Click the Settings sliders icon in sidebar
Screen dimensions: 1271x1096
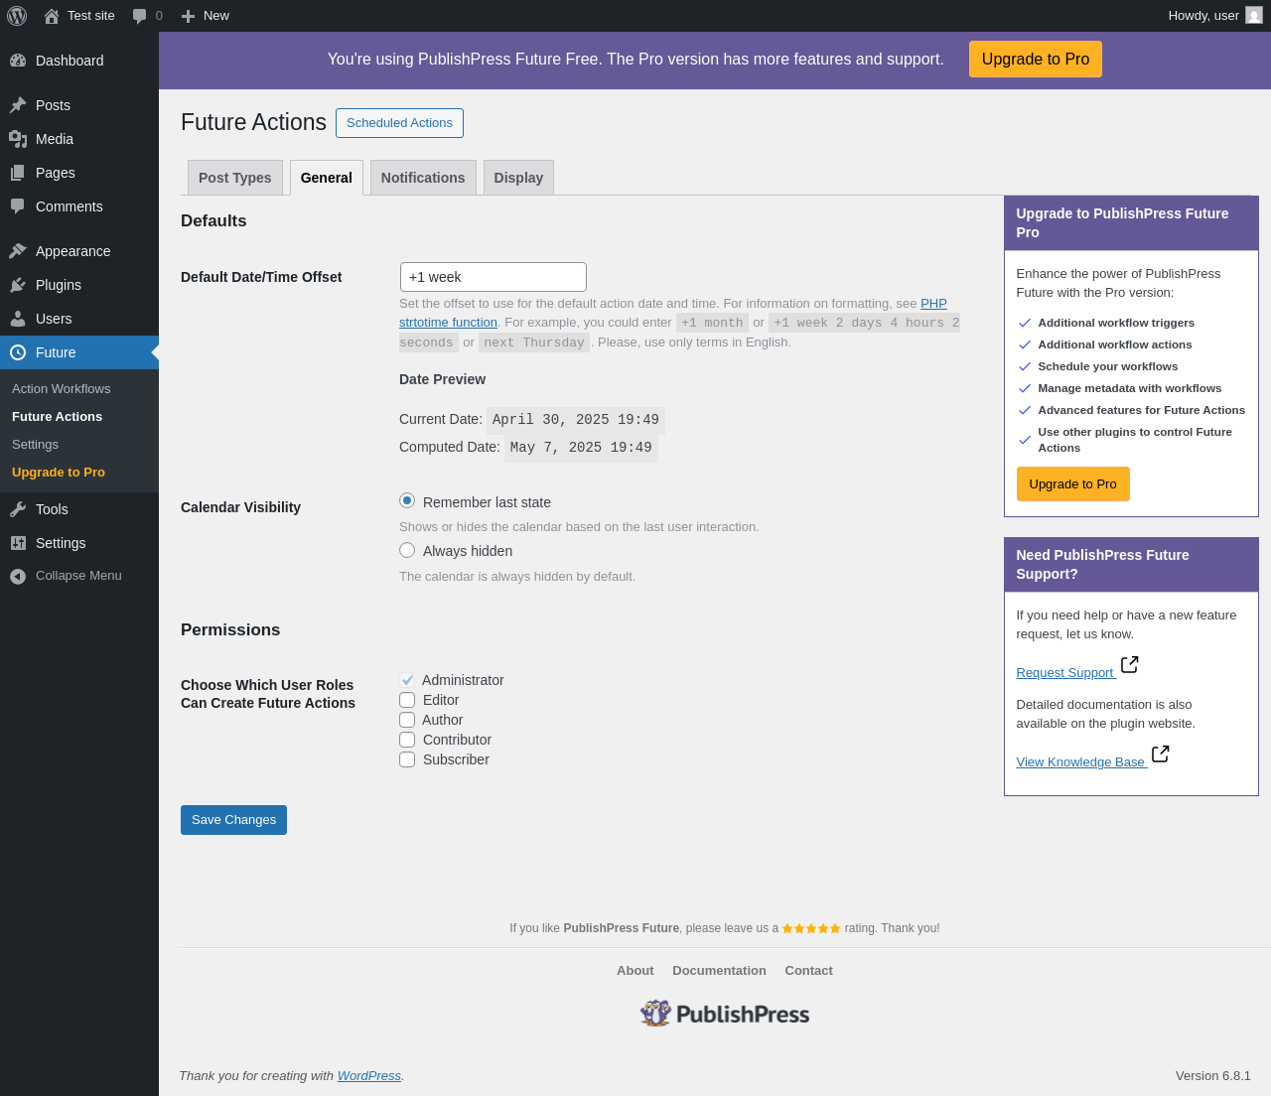[x=18, y=543]
